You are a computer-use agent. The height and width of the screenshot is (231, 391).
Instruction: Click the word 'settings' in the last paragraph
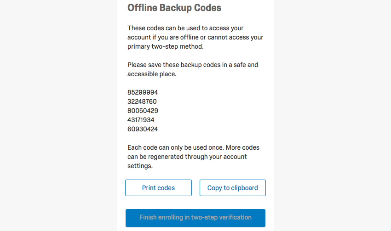139,166
